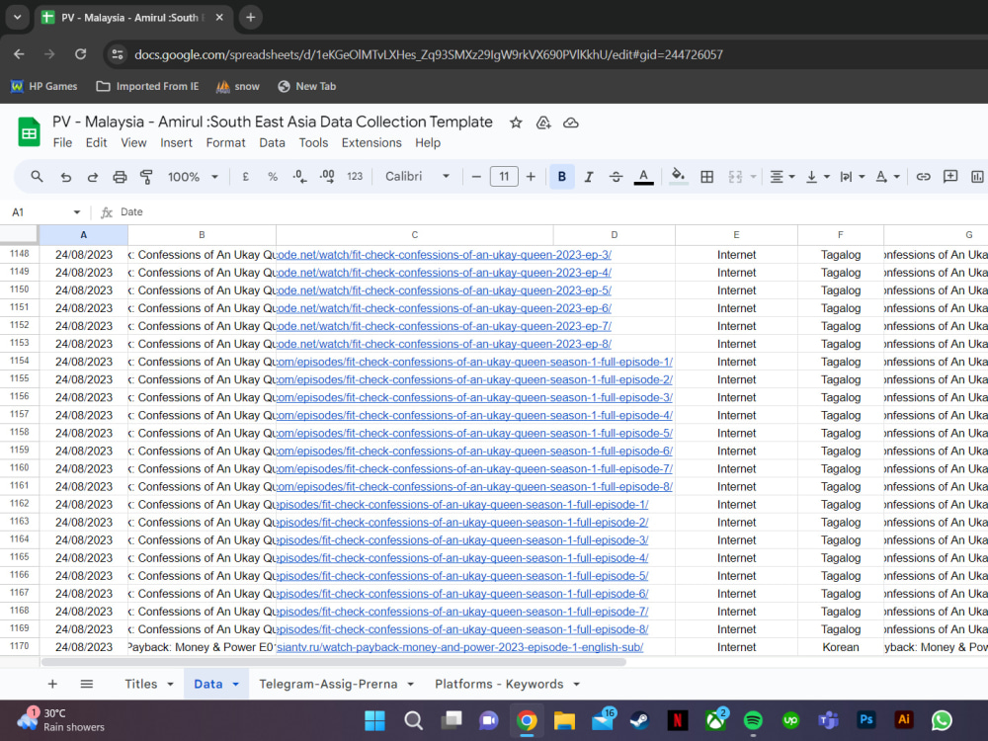The height and width of the screenshot is (741, 988).
Task: Open the season-1-full-episode-1 link in row 1154
Action: (474, 363)
